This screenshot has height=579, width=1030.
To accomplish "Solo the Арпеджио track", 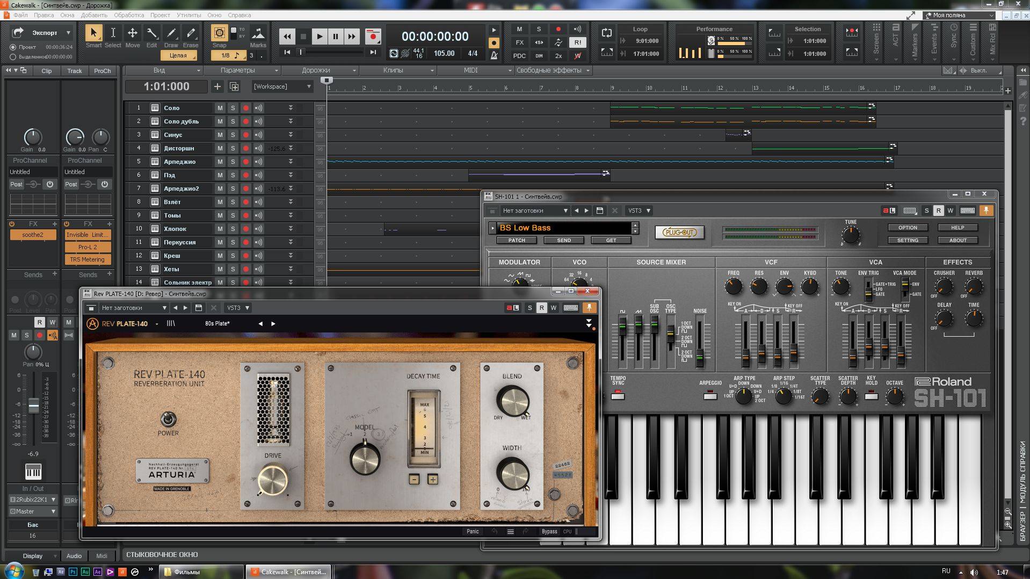I will [x=233, y=162].
